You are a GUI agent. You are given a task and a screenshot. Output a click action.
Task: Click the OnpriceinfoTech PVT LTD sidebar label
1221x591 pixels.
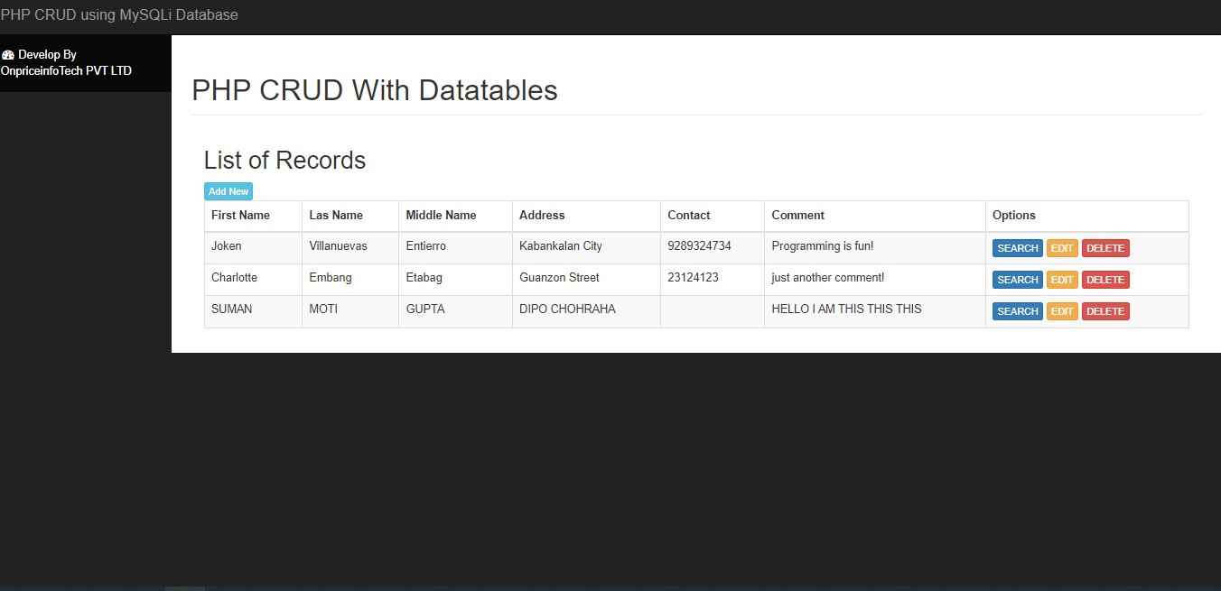coord(65,70)
